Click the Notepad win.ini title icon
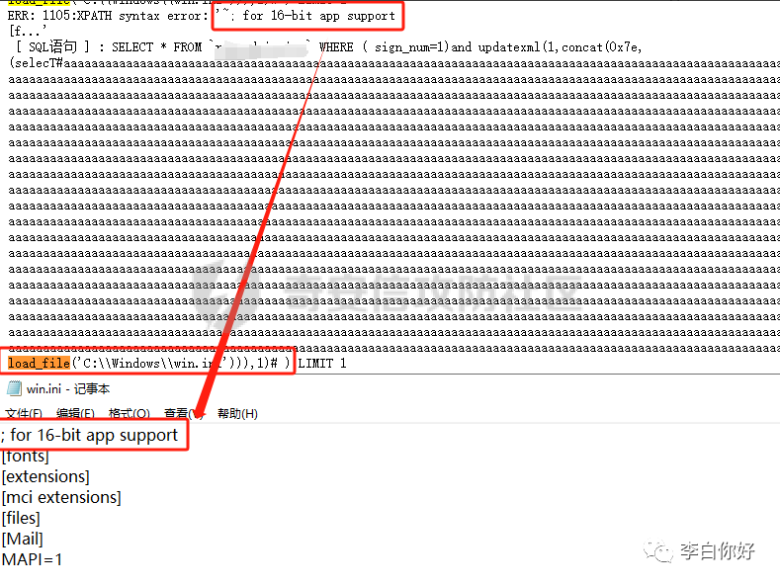 click(x=14, y=388)
